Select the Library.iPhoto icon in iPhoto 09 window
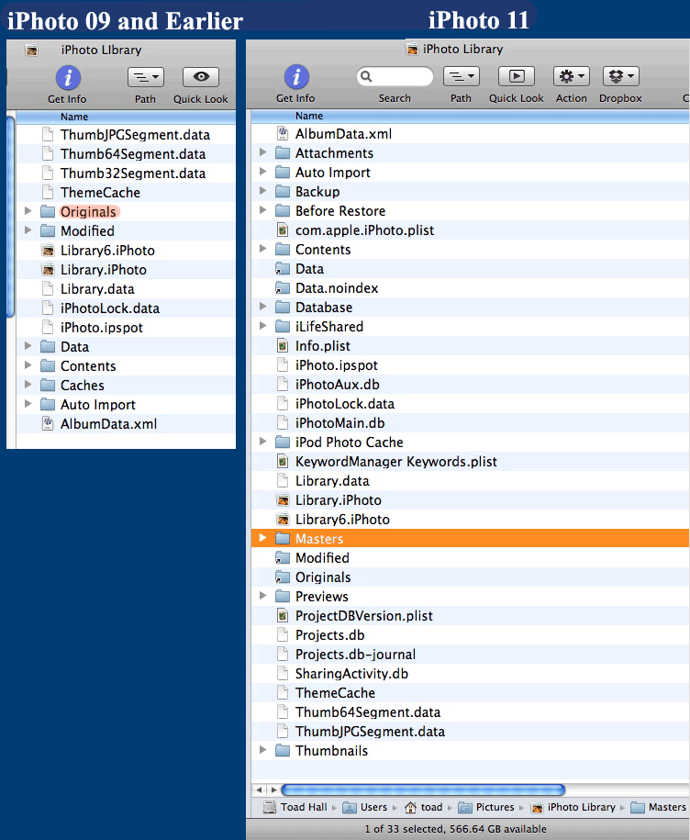The width and height of the screenshot is (690, 840). pos(48,270)
